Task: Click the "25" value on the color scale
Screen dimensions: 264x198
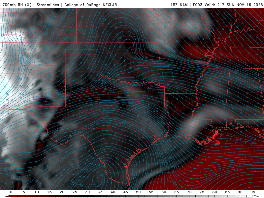Action: [x=75, y=192]
